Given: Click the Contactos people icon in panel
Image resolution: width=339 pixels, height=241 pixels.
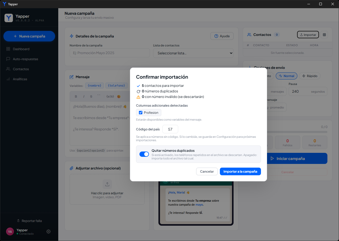Looking at the screenshot, I should [249, 35].
